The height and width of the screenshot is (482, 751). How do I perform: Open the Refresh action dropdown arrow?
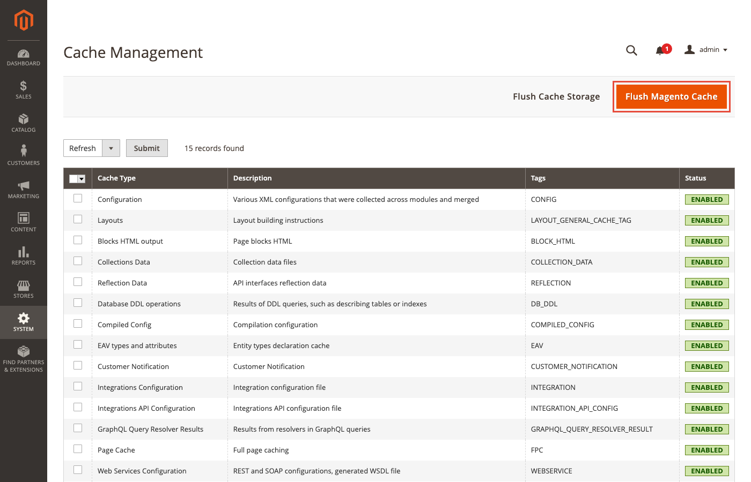tap(111, 148)
